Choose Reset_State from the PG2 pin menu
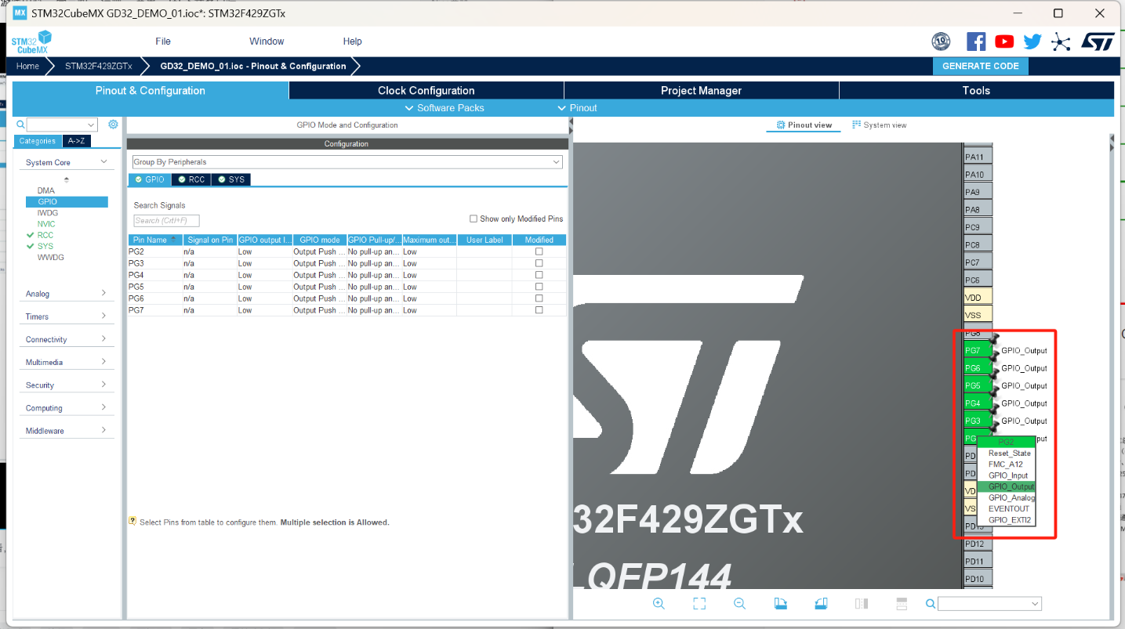1125x629 pixels. (1007, 454)
